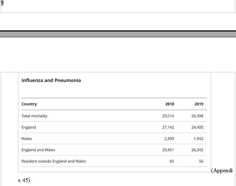
Task: Click the Wales-only row label
Action: point(27,139)
